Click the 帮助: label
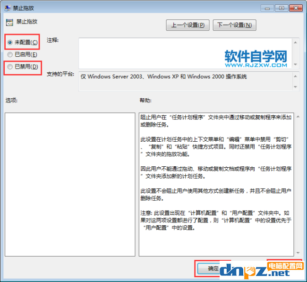This screenshot has height=282, width=307. pos(145,101)
